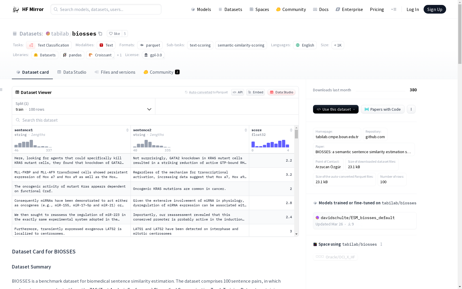Screen dimensions: 462x289
Task: Open the Croissant library tag
Action: coord(100,55)
